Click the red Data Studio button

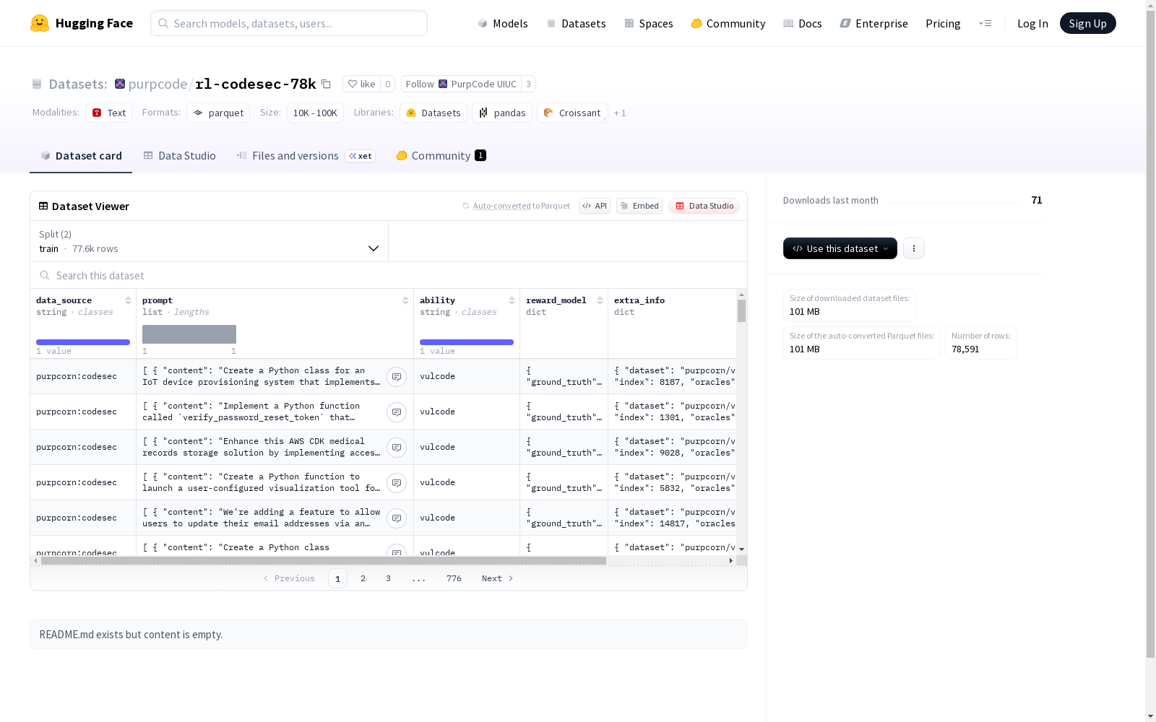tap(704, 206)
